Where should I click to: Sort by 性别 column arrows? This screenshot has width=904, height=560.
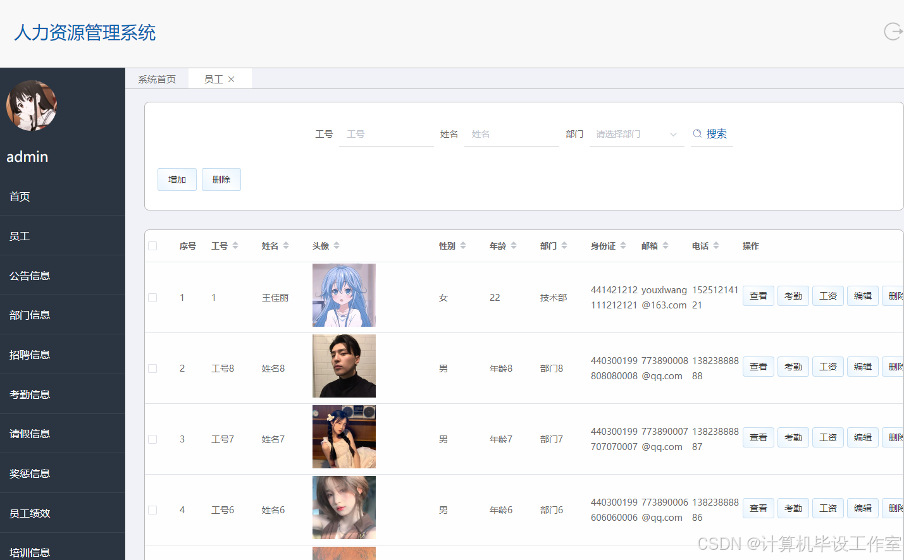[463, 246]
